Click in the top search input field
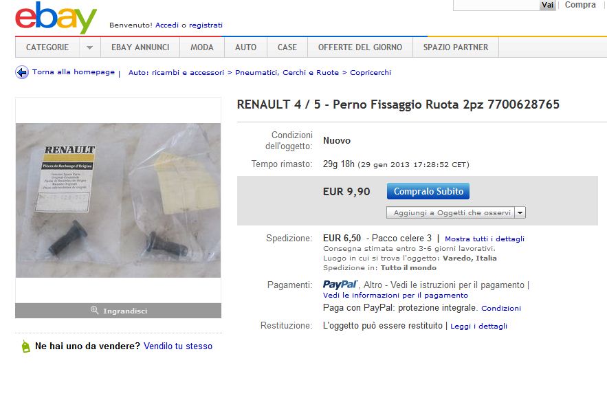This screenshot has height=420, width=607. (496, 5)
